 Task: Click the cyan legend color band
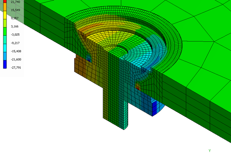point(5,48)
